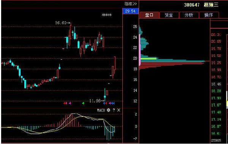The width and height of the screenshot is (228, 144).
Task: Select the 18.20 green price level
Action: tap(216, 91)
